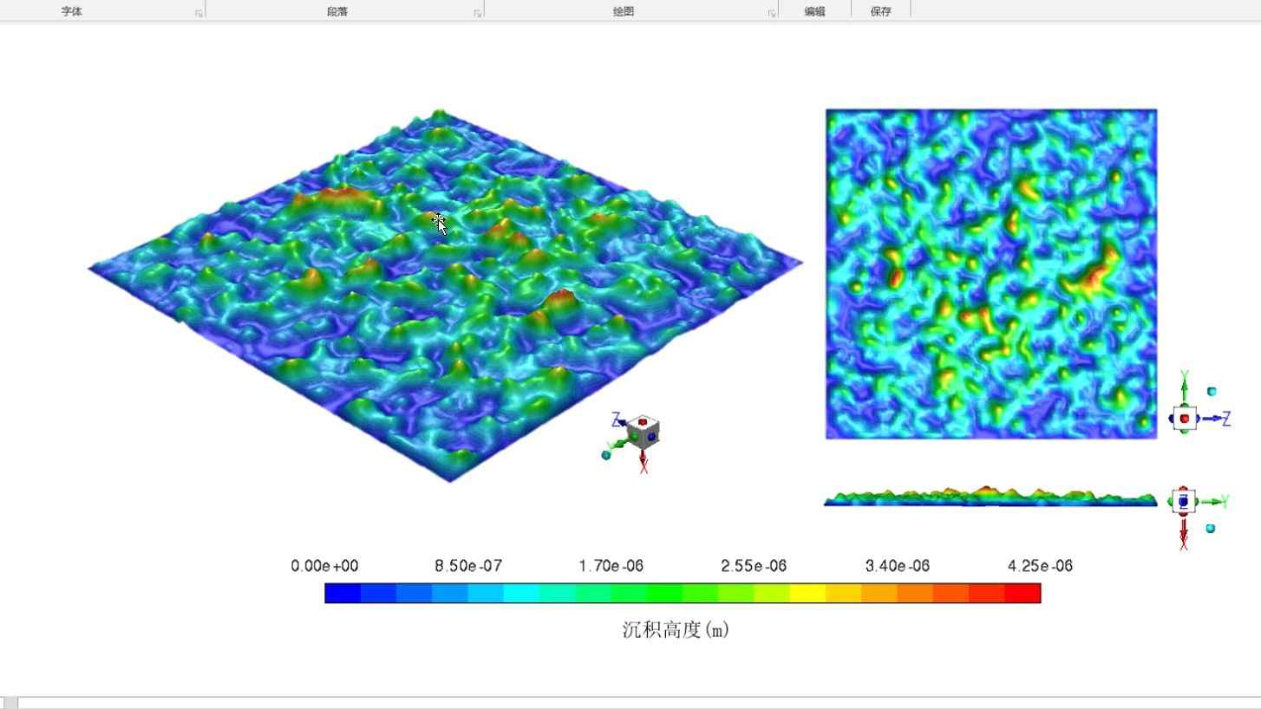Select the thin side-profile view of the surface
Viewport: 1261px width, 709px height.
[990, 497]
